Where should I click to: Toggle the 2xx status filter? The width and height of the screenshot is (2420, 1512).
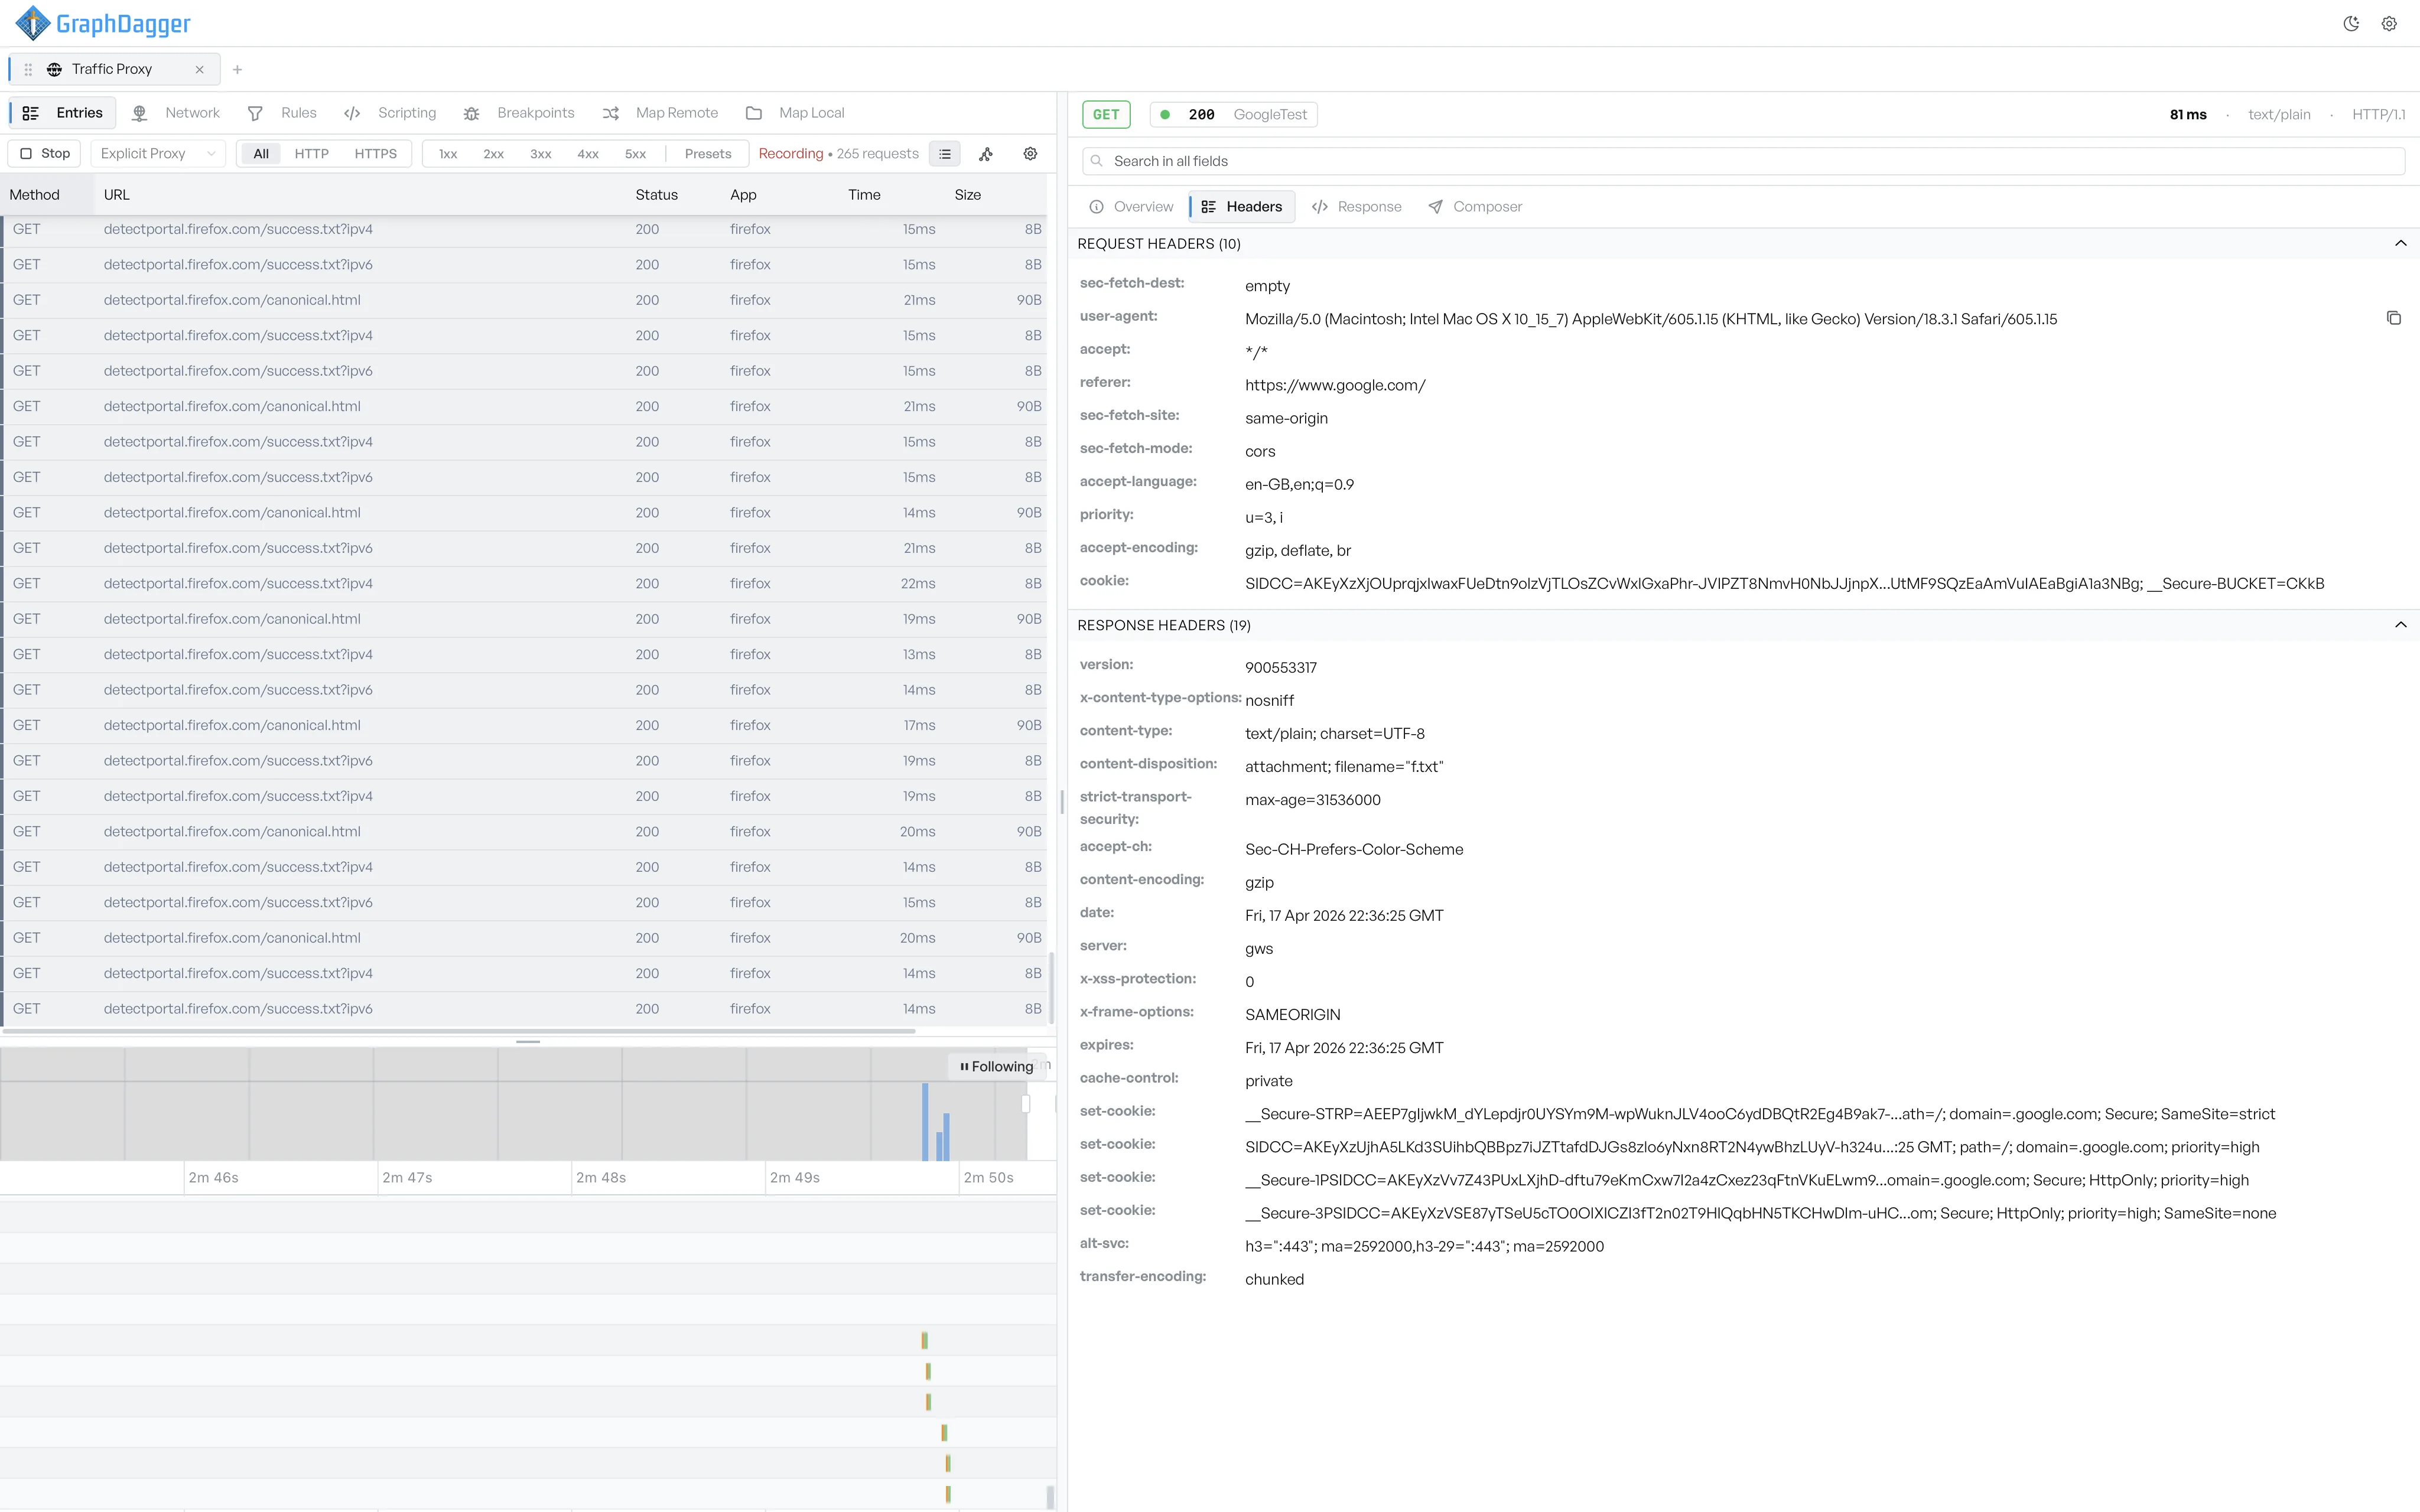pos(493,154)
